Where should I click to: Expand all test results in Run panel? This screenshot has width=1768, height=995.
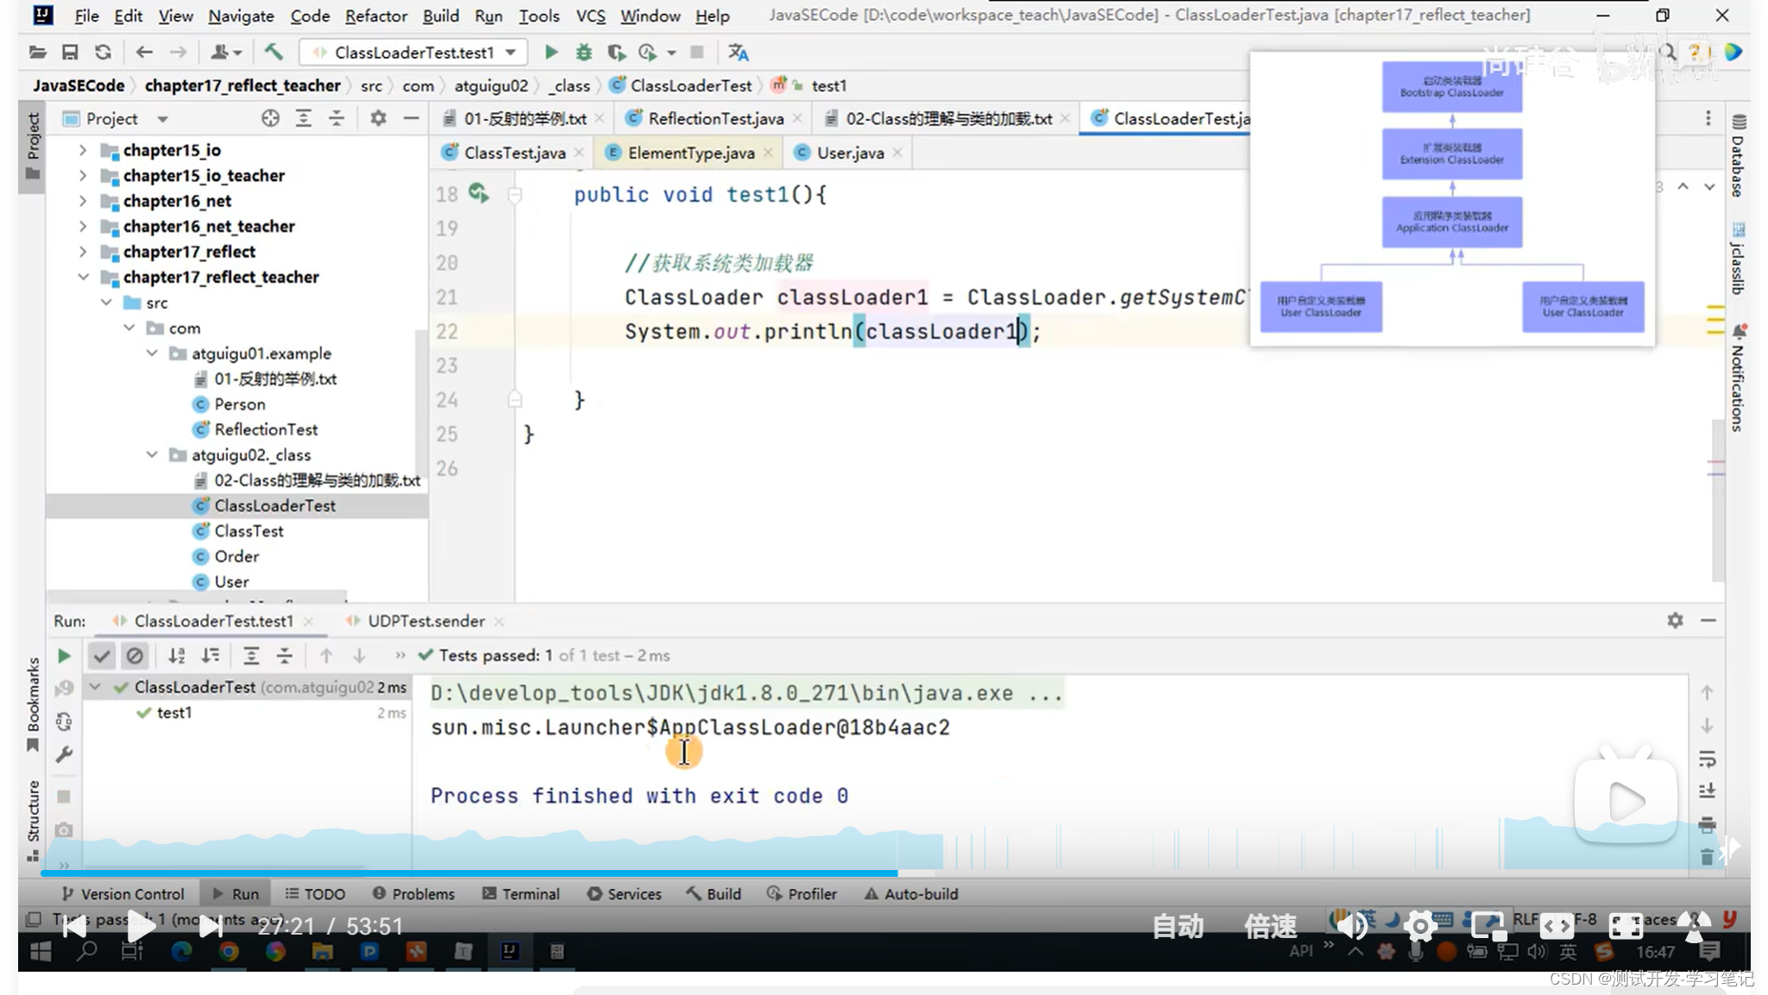coord(251,656)
